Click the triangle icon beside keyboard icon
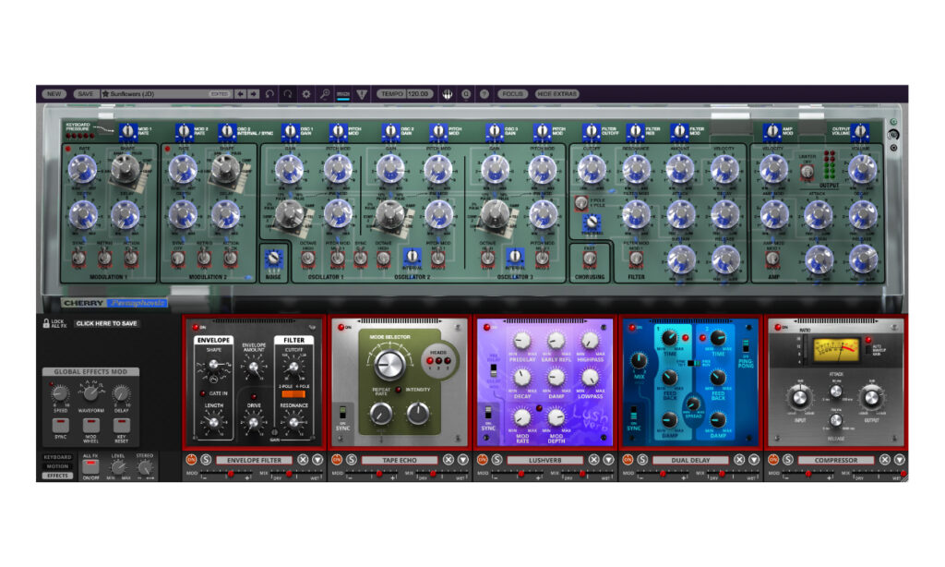 (362, 94)
